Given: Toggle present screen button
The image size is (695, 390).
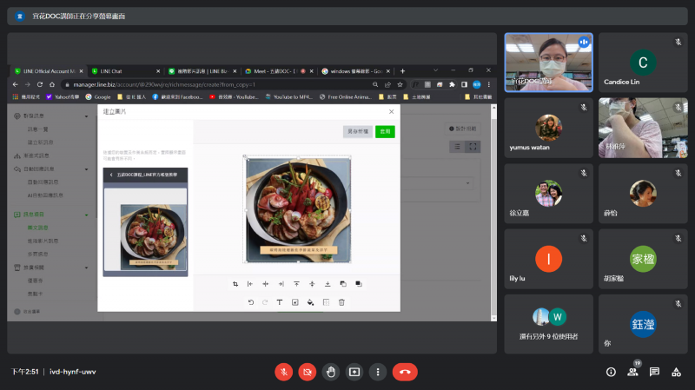Looking at the screenshot, I should click(354, 372).
